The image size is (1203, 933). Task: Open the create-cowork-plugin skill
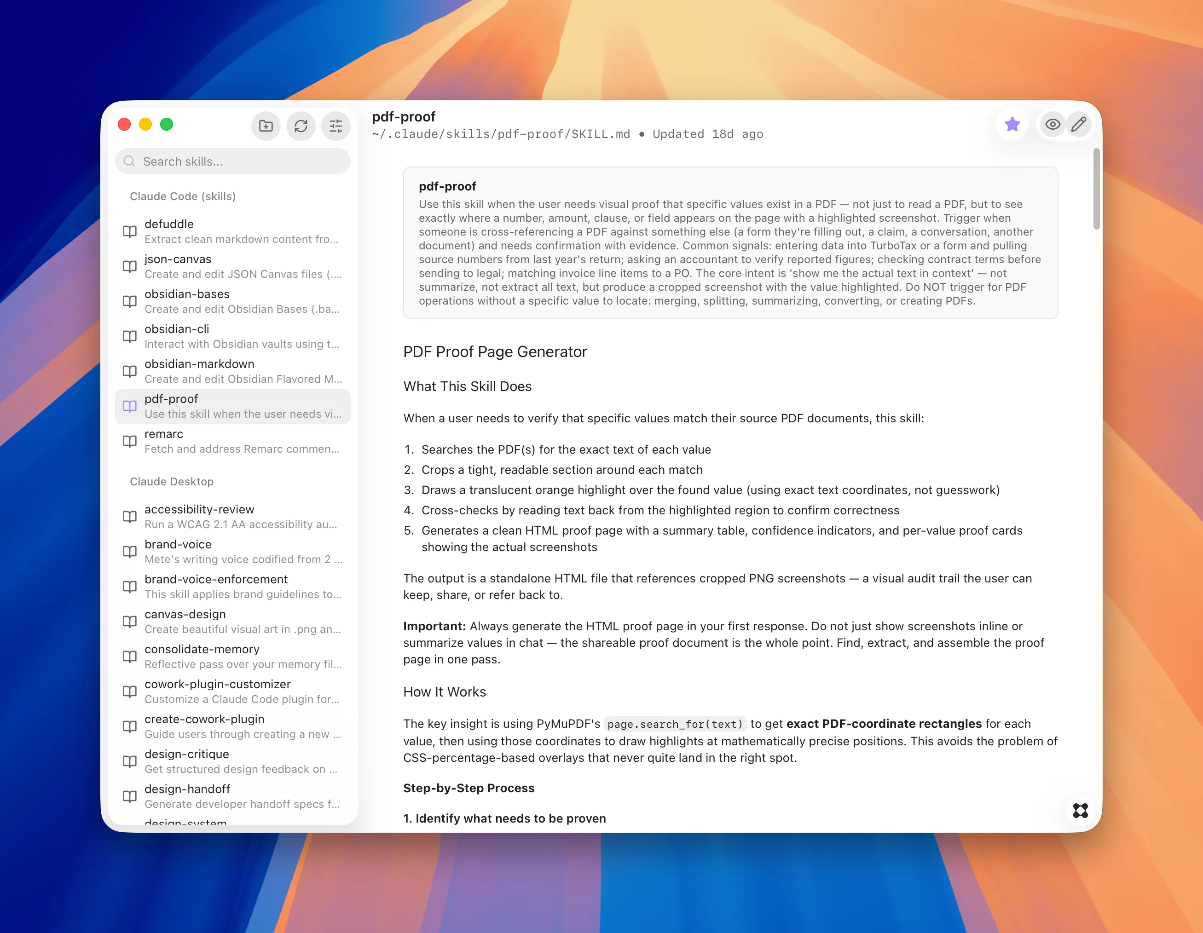(233, 726)
